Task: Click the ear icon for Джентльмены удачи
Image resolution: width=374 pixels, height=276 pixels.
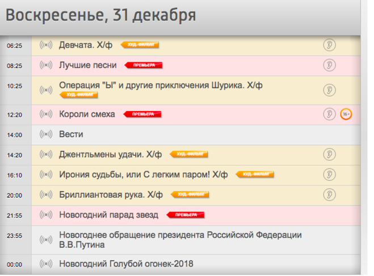Action: pos(329,154)
